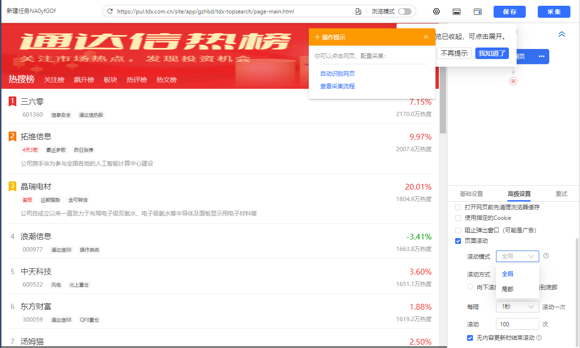The image size is (580, 348).
Task: Click the move handle beside 操作提示
Action: click(x=317, y=37)
